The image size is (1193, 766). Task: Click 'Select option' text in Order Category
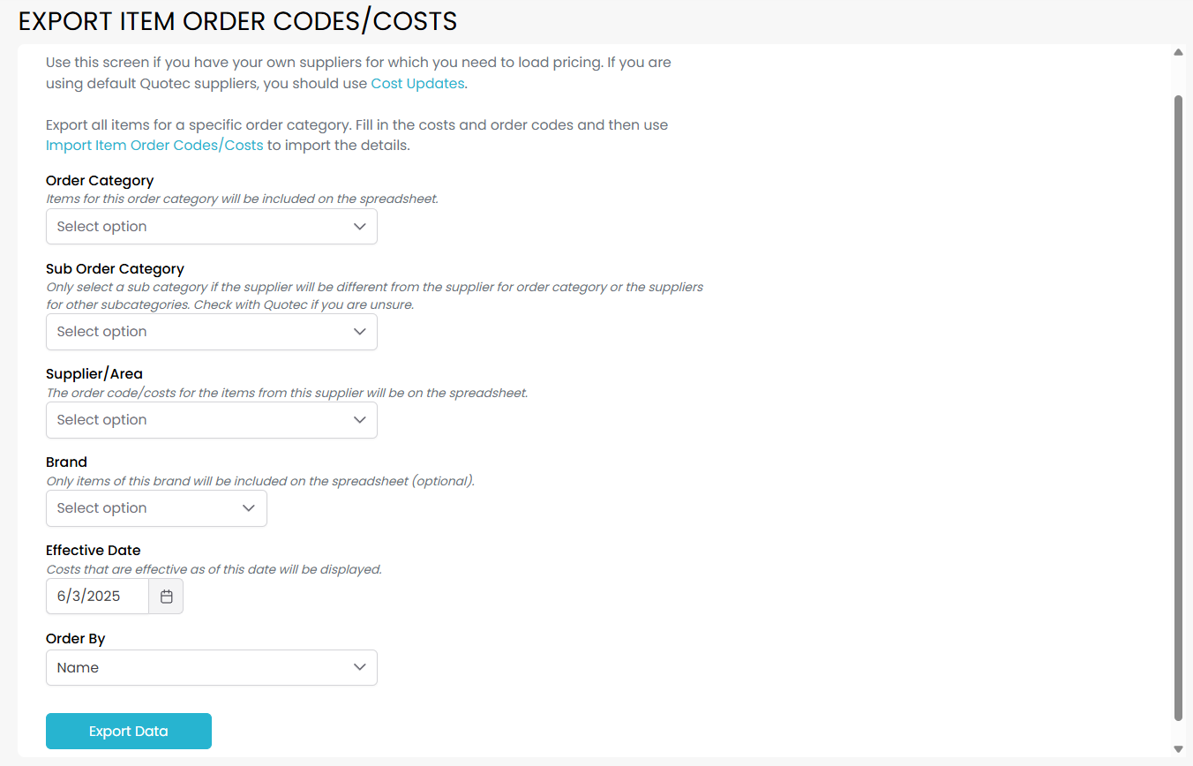(102, 227)
